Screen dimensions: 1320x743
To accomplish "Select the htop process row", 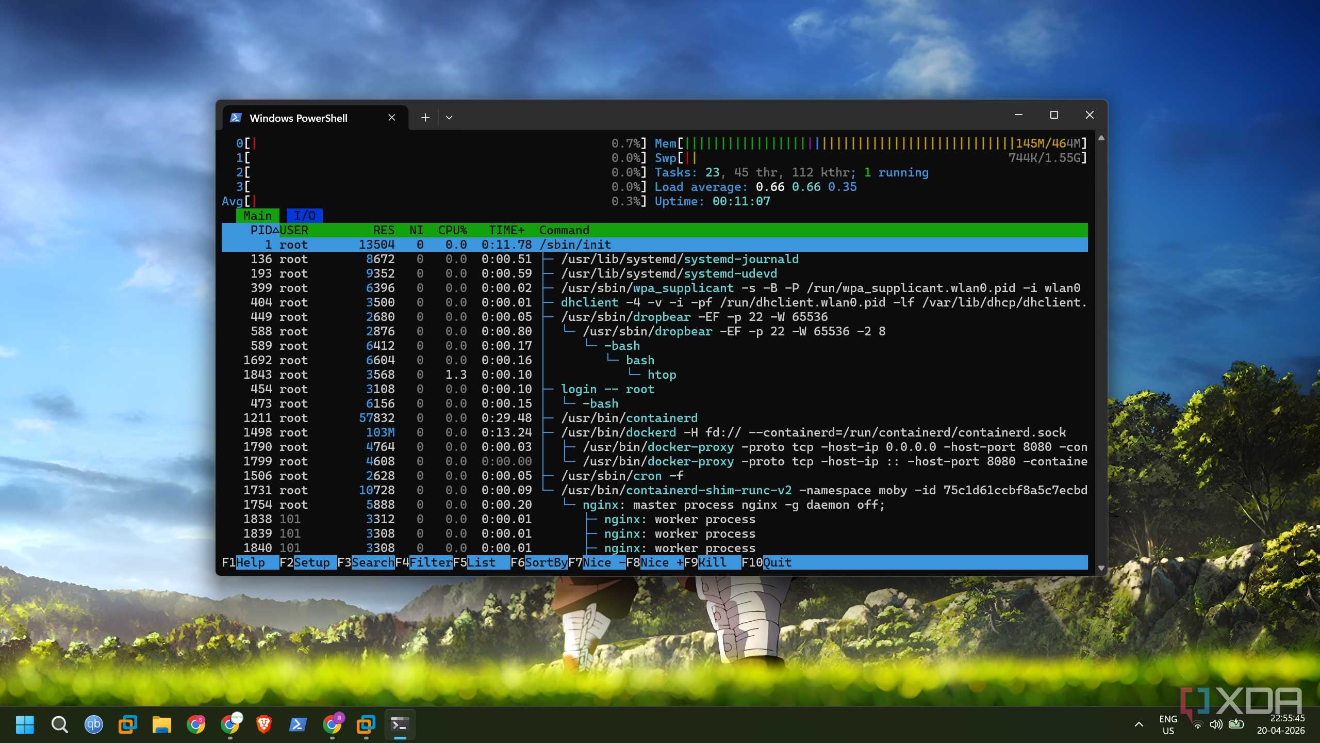I will point(654,375).
